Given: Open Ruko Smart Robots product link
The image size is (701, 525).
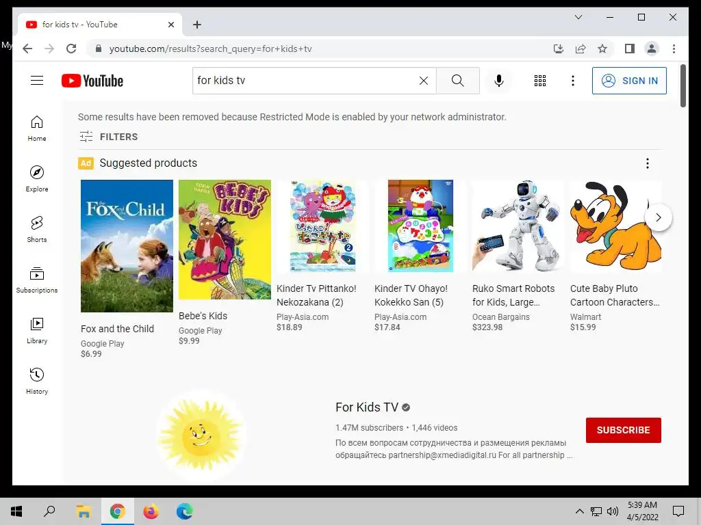Looking at the screenshot, I should [513, 295].
